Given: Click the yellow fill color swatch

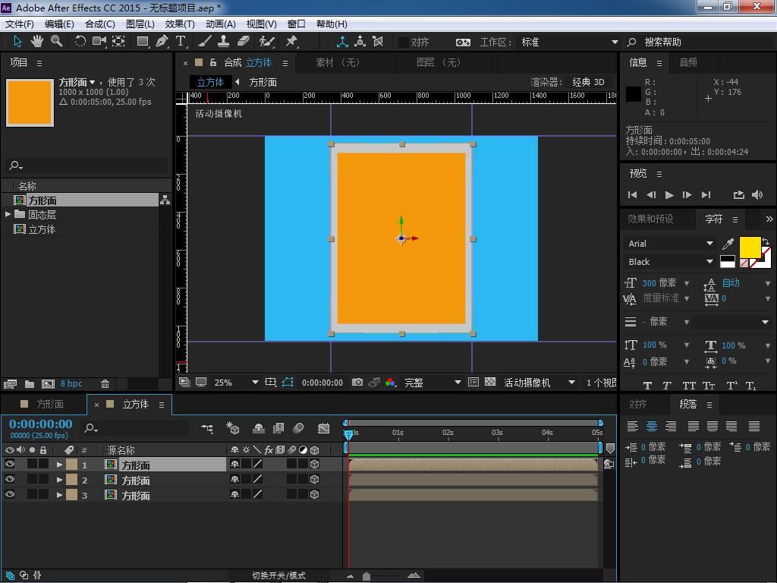Looking at the screenshot, I should pos(750,247).
